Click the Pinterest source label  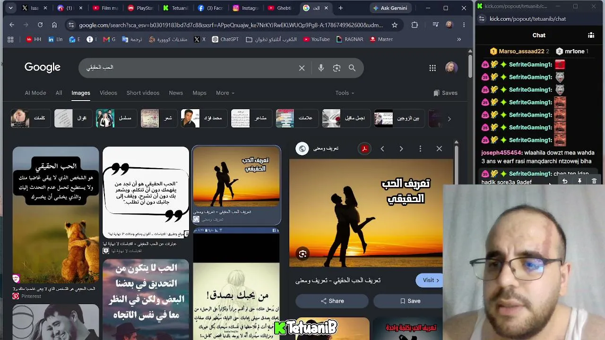pyautogui.click(x=31, y=296)
